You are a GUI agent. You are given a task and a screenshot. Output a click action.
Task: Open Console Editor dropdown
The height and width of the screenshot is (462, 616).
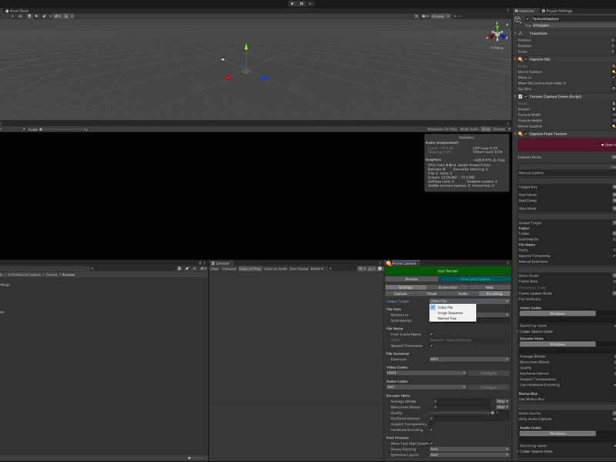[317, 269]
